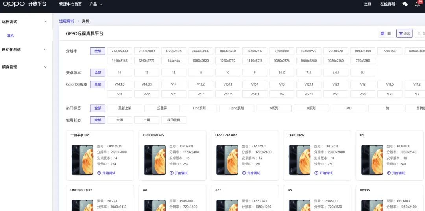Viewport: 425px width, 211px height.
Task: Click the OPPO Pad2 device image
Action: click(300, 160)
